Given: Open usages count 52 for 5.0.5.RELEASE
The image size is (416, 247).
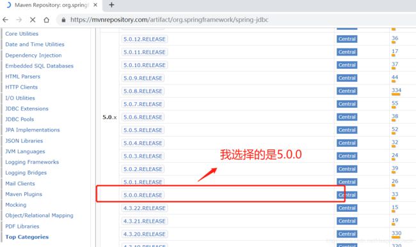Looking at the screenshot, I should 395,129.
